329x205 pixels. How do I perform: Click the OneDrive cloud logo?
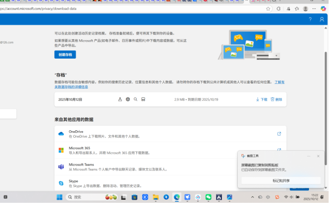(x=61, y=134)
